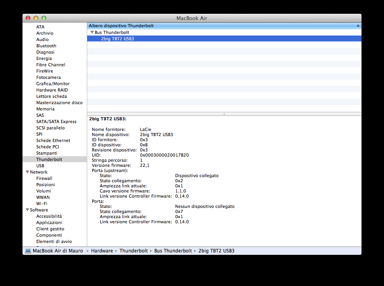The height and width of the screenshot is (286, 384).
Task: Show Energia information
Action: (x=44, y=58)
